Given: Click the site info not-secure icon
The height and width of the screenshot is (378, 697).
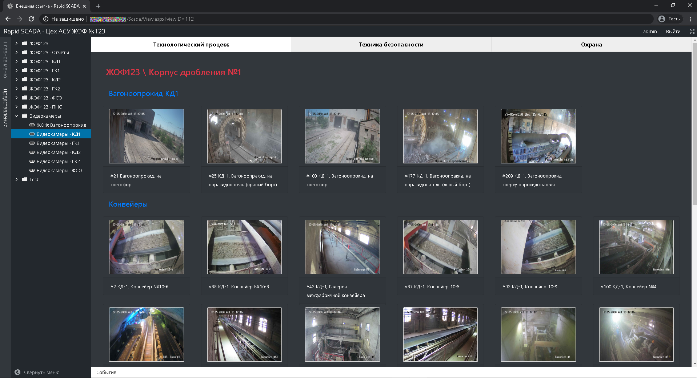Looking at the screenshot, I should (46, 19).
